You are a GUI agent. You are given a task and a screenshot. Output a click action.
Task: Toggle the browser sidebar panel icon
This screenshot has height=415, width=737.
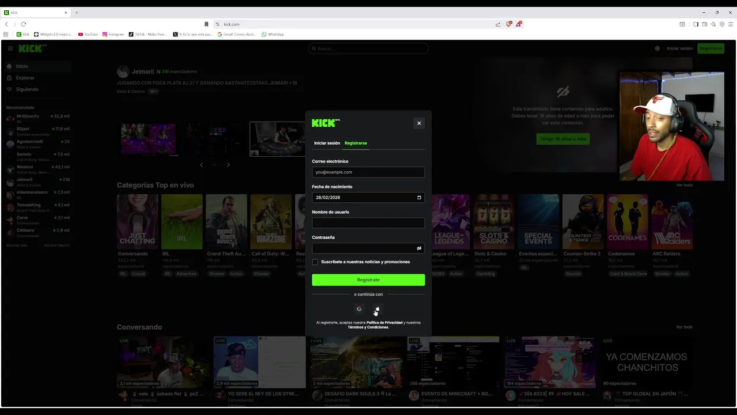pos(696,24)
